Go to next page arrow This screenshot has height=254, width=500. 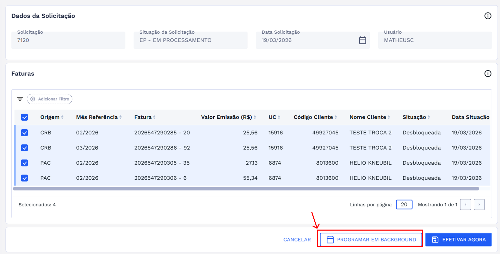coord(479,205)
